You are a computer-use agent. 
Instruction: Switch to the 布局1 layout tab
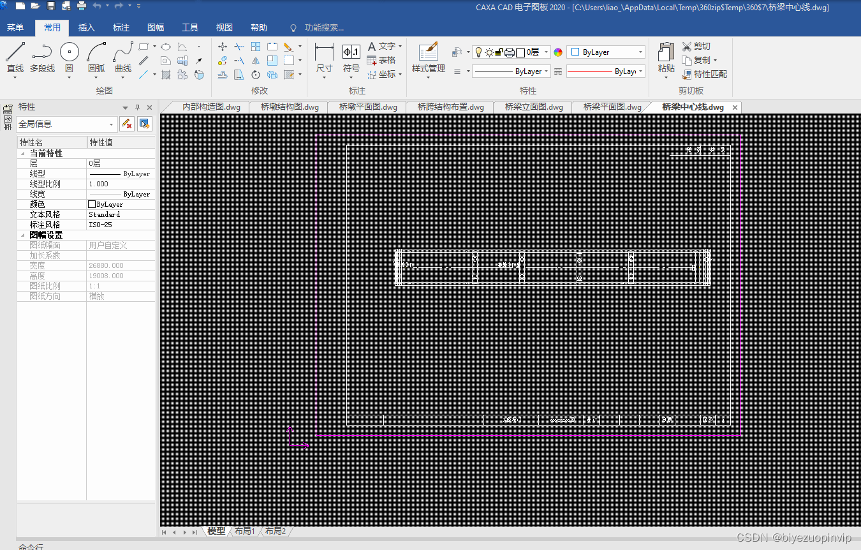[x=244, y=531]
